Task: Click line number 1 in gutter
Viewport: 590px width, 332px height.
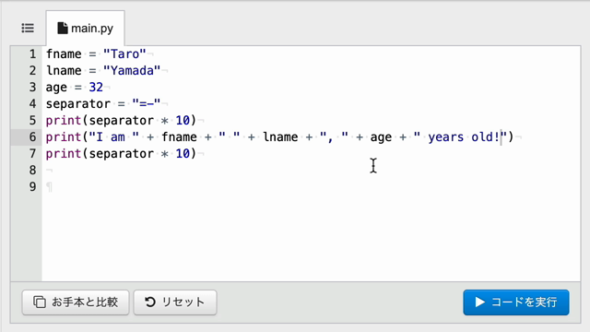Action: pos(33,54)
